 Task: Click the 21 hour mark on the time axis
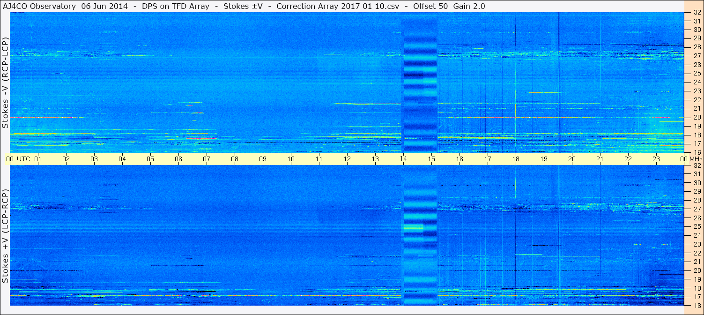600,159
